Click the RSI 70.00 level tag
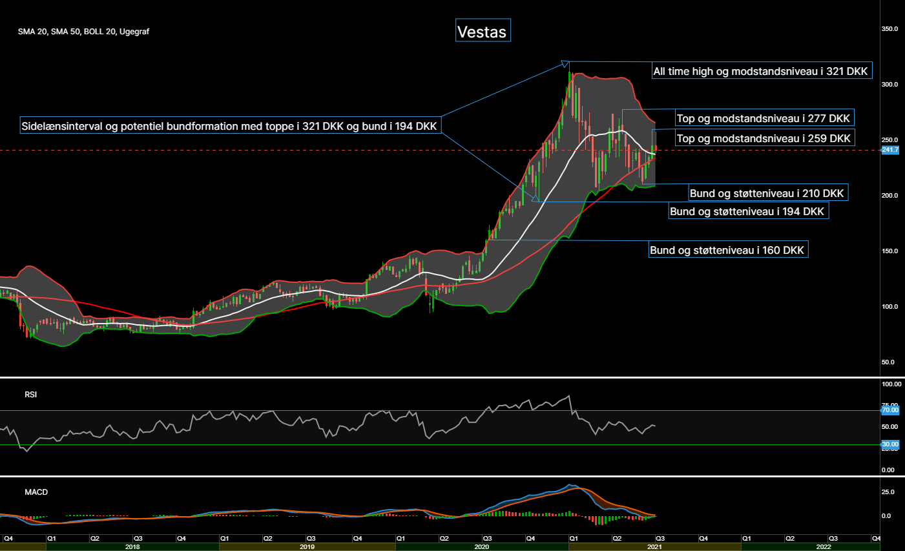Image resolution: width=905 pixels, height=551 pixels. pos(890,410)
